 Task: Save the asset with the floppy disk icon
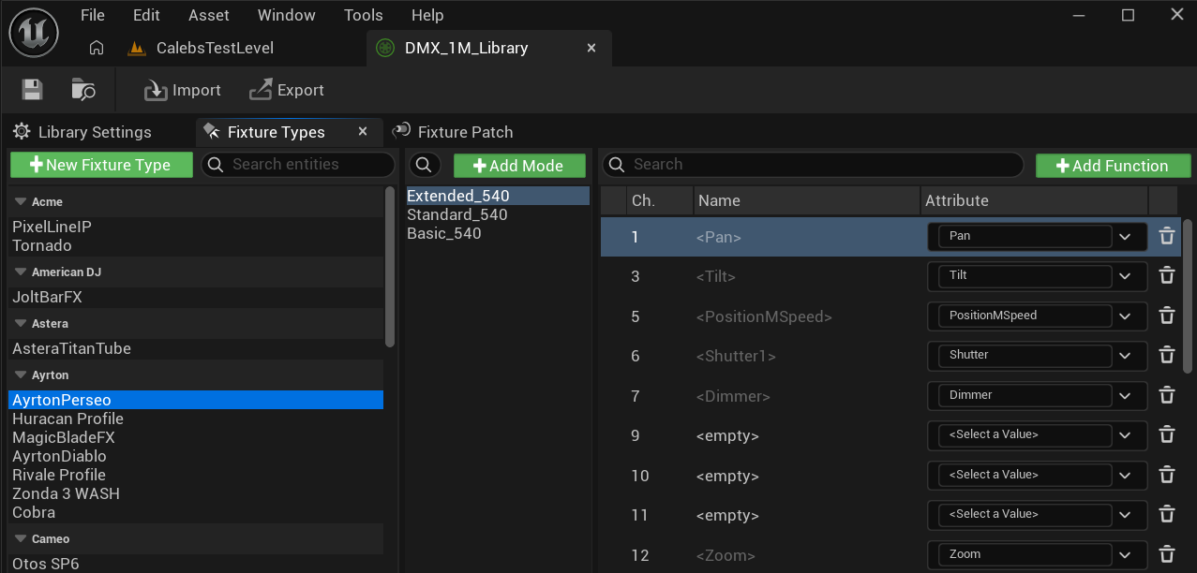point(33,90)
